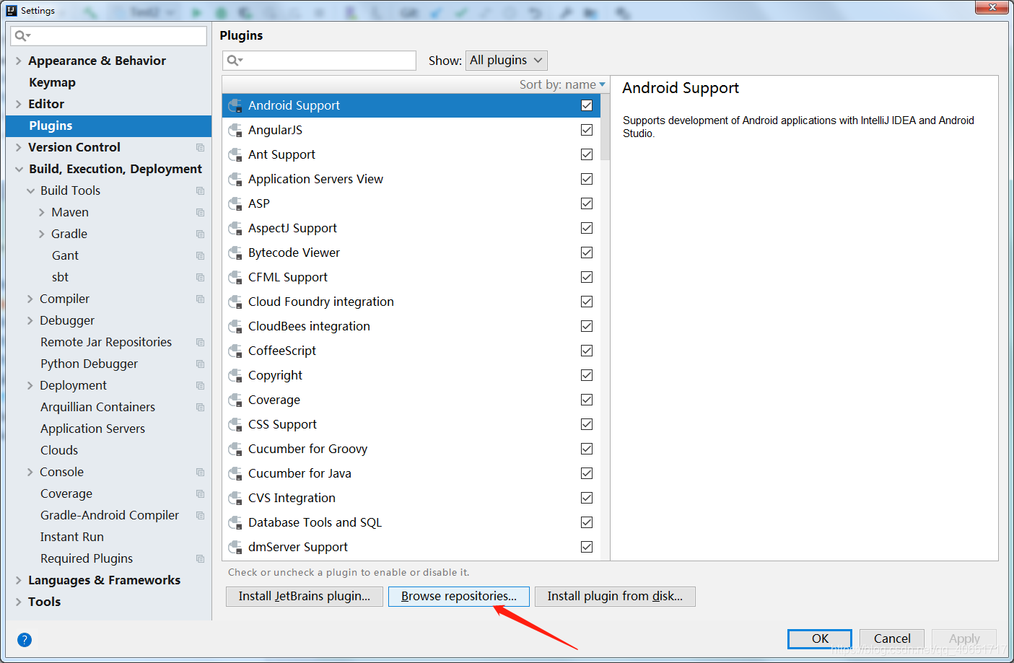Image resolution: width=1014 pixels, height=663 pixels.
Task: Click the CSS Support plugin icon
Action: click(x=235, y=425)
